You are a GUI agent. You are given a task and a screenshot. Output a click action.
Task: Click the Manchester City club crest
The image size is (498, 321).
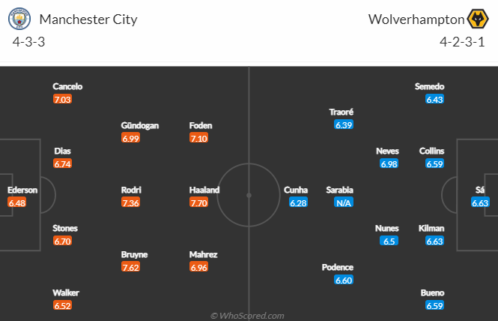click(19, 19)
